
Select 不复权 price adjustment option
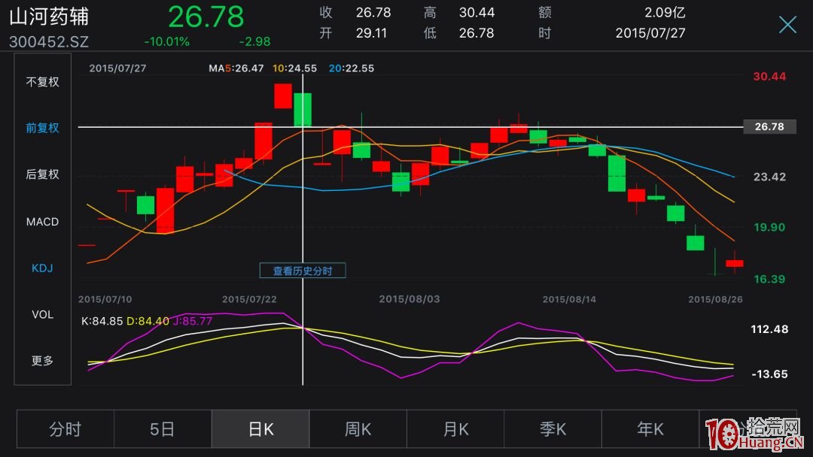click(43, 82)
